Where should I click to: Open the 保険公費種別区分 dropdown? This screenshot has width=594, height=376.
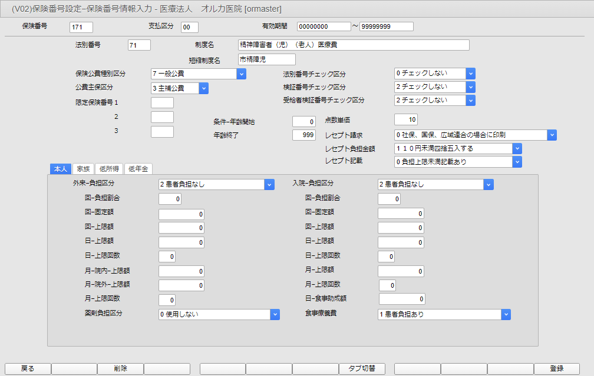242,74
